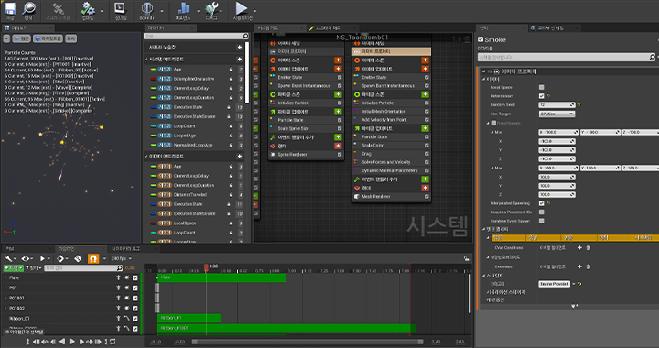Toggle Combine Event Spawn checkbox
The image size is (659, 348).
541,221
